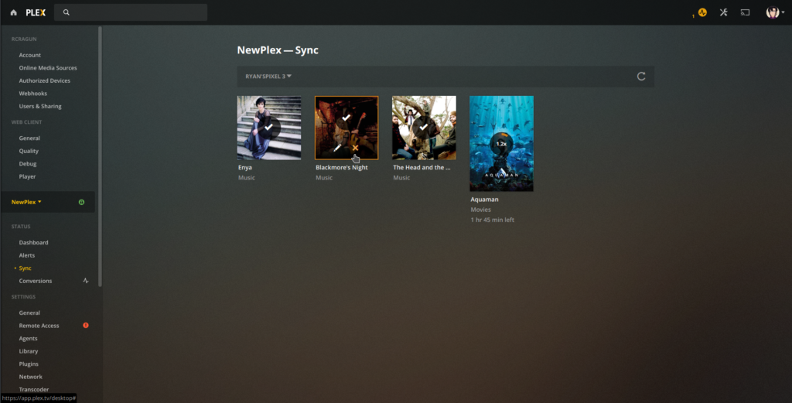Open Player settings
Image resolution: width=792 pixels, height=403 pixels.
(x=27, y=176)
